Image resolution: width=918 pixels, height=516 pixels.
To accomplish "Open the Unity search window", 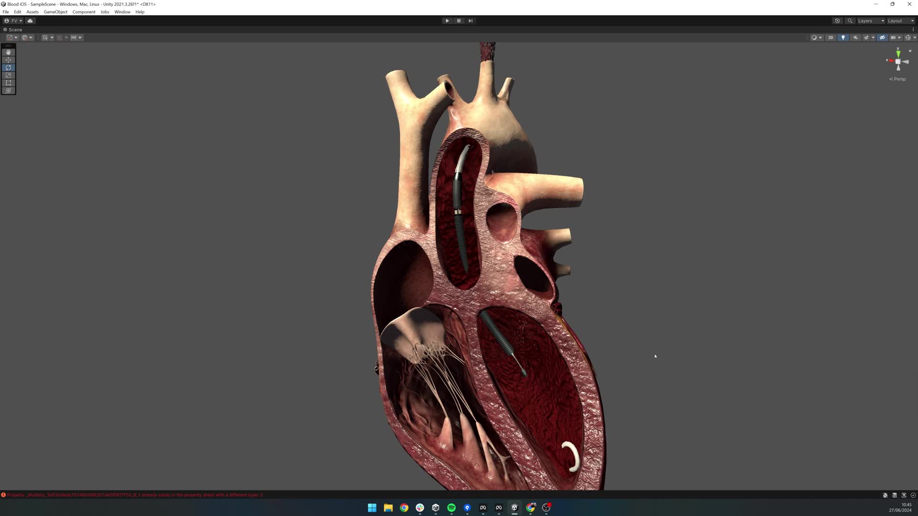I will coord(850,21).
